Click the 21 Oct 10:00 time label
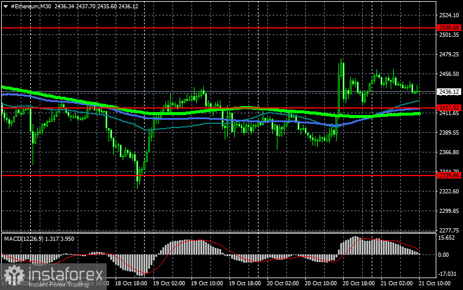The height and width of the screenshot is (290, 463). coord(435,283)
